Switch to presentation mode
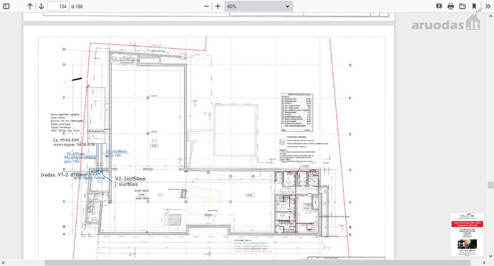The width and height of the screenshot is (494, 266). pos(439,6)
